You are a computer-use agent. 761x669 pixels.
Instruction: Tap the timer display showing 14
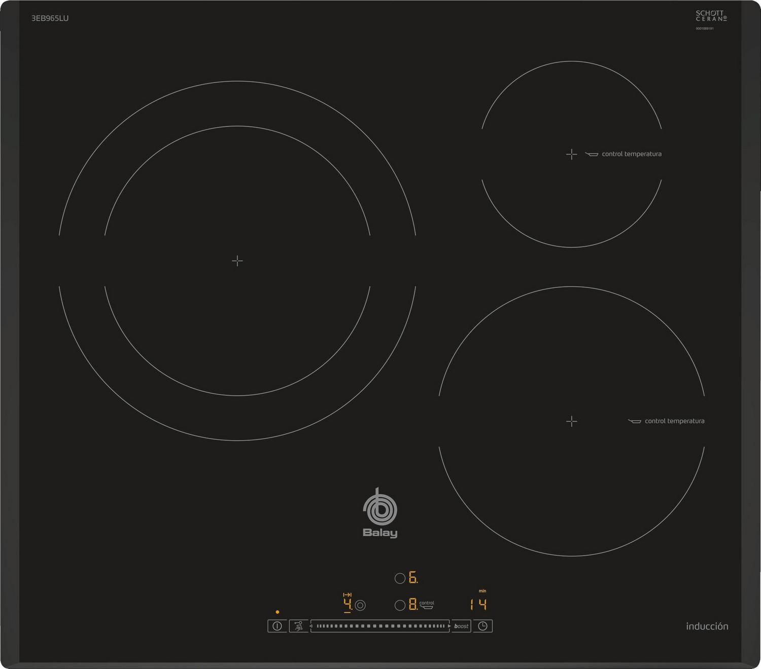478,604
